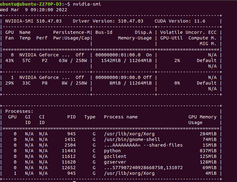Image resolution: width=237 pixels, height=182 pixels.
Task: Click process "...AAAAAAAAA= --shared-files"
Action: 143,145
